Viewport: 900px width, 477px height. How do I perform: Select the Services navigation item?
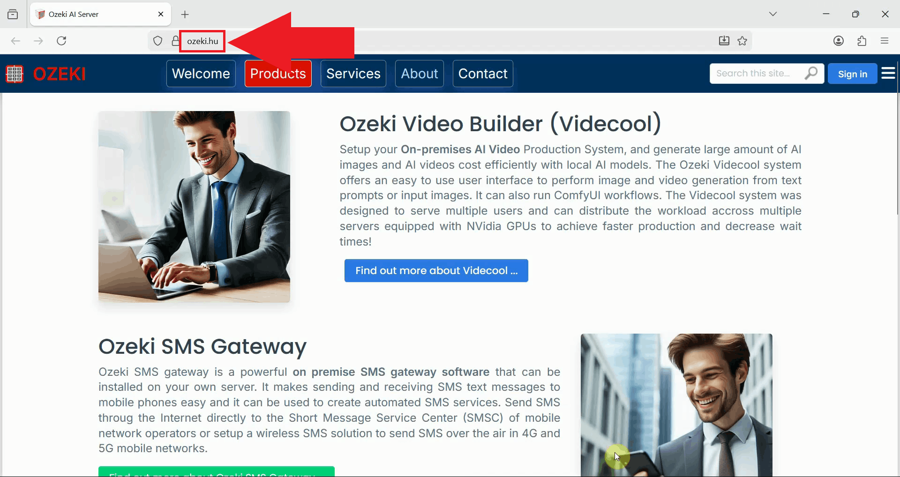coord(353,74)
